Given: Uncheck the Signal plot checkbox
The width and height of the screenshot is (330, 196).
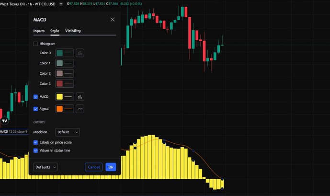Looking at the screenshot, I should click(x=35, y=109).
